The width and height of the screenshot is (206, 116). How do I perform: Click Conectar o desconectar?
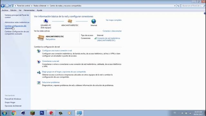pos(112,31)
